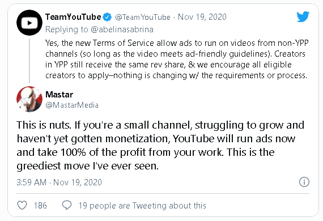Click the reply speech bubble icon

pos(67,205)
